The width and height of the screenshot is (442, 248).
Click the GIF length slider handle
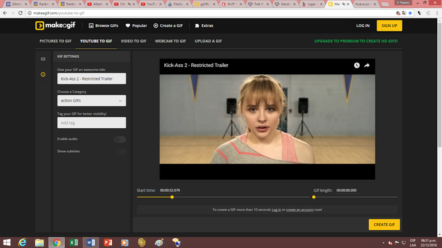[x=314, y=197]
